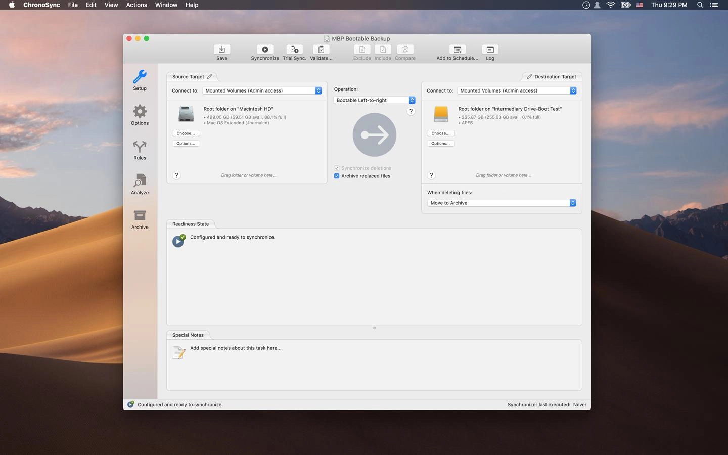The width and height of the screenshot is (728, 455).
Task: Start the Synchronize toolbar action
Action: click(x=265, y=50)
